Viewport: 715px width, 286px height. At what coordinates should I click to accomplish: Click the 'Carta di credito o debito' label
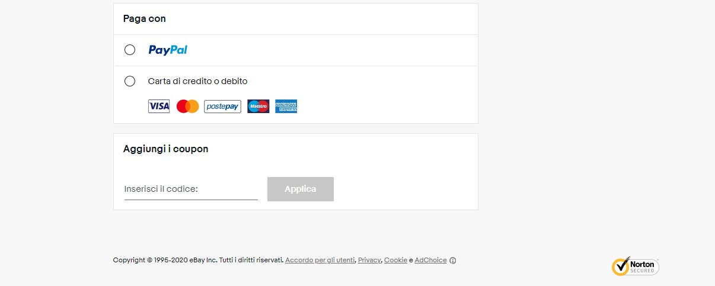(197, 81)
